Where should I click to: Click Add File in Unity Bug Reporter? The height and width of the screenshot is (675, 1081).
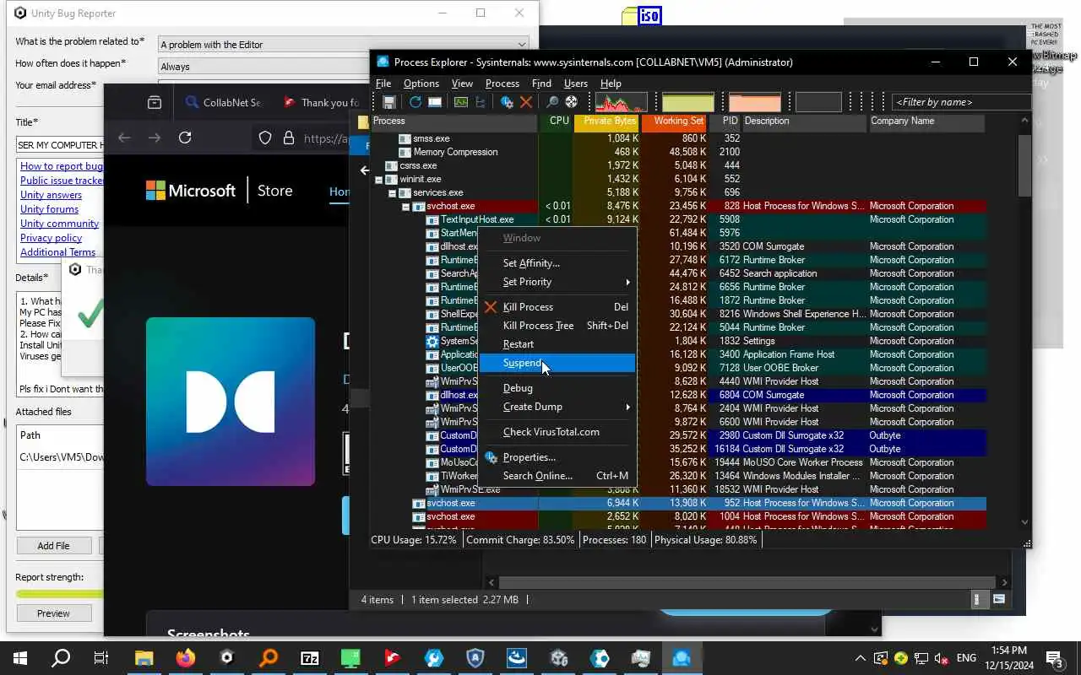coord(53,546)
